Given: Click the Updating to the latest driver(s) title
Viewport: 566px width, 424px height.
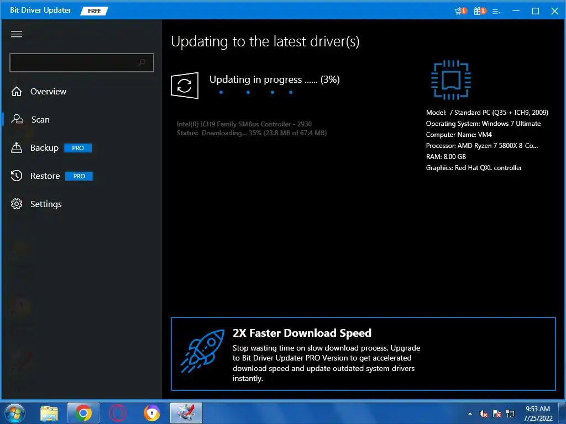Looking at the screenshot, I should [x=265, y=41].
